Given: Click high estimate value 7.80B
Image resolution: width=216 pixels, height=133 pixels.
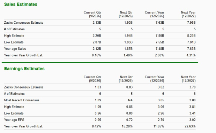Looking at the screenshot, I should [160, 36].
